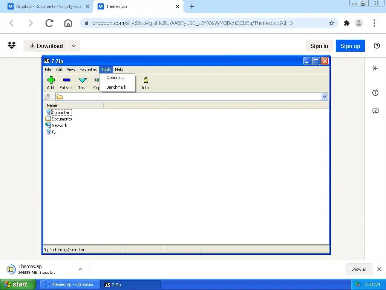Click the Dropbox logo icon
This screenshot has height=290, width=386.
(x=12, y=46)
